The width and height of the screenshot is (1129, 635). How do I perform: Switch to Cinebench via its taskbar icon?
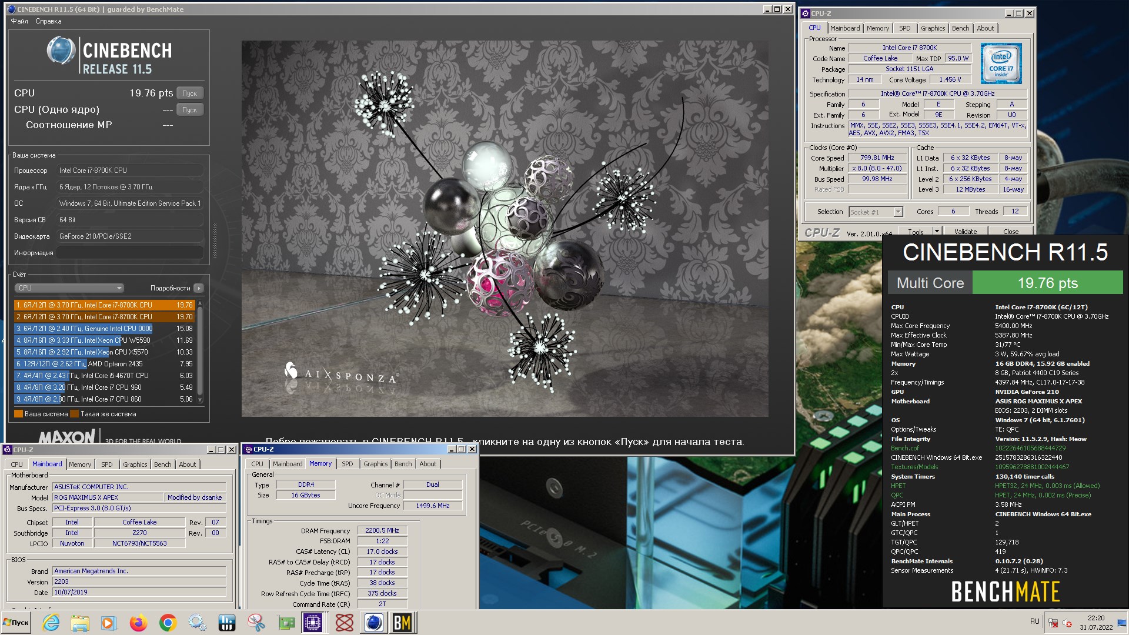373,623
